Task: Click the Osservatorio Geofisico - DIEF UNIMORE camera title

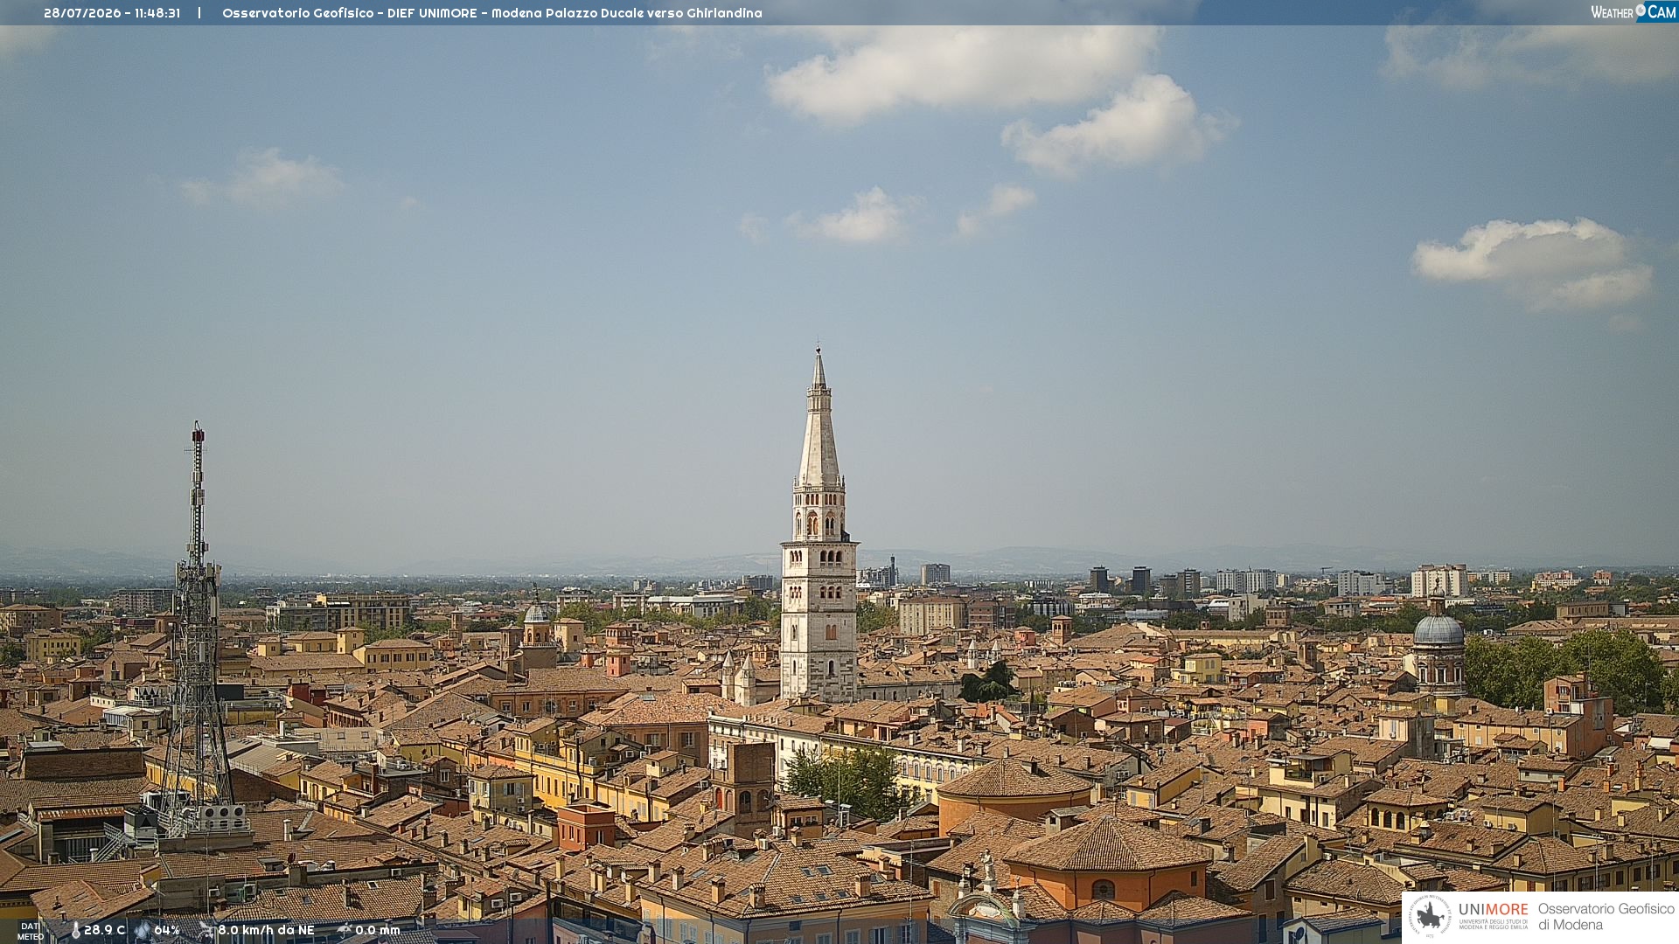Action: [492, 13]
